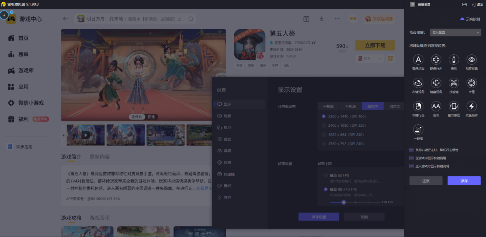Viewport: 486px width, 237px height.
Task: Select the 连击 AA icon
Action: click(436, 106)
